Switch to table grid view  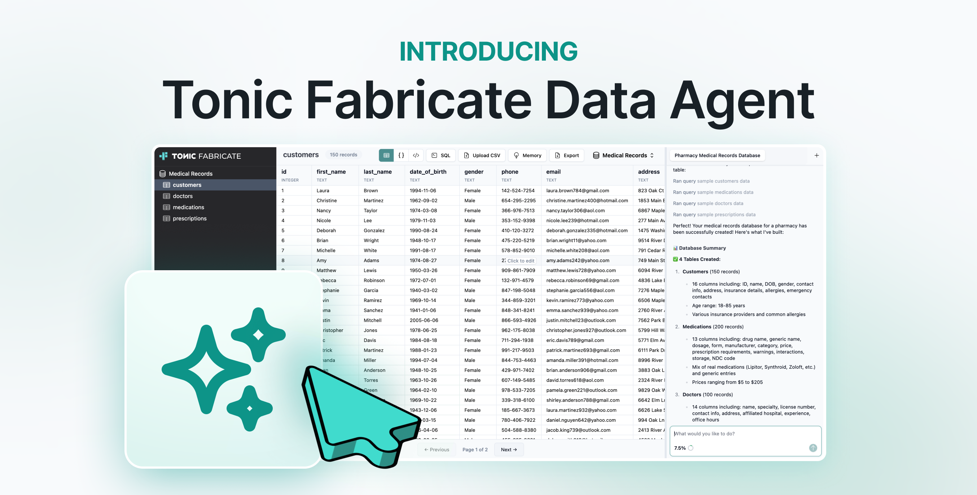(386, 155)
